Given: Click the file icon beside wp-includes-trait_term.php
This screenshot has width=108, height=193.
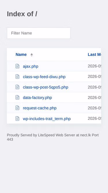Looking at the screenshot, I should click(x=17, y=119).
